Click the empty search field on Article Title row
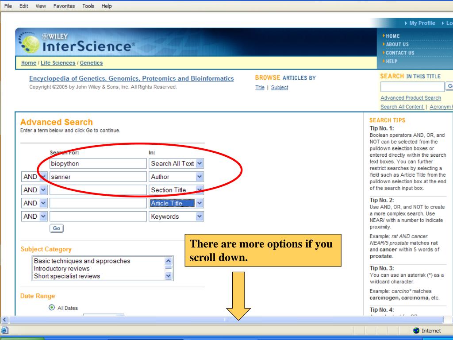This screenshot has width=453, height=340. pyautogui.click(x=98, y=203)
